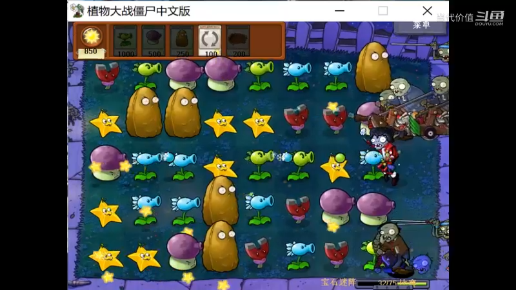Select bottom-row Tall-nut in the center column
Screen dimensions: 516x290
[220, 246]
